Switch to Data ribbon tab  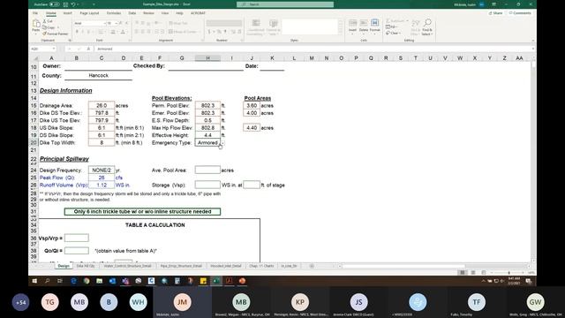tap(132, 13)
